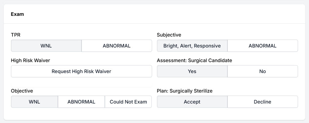This screenshot has height=123, width=309.
Task: Click the TPR field label
Action: tap(16, 35)
